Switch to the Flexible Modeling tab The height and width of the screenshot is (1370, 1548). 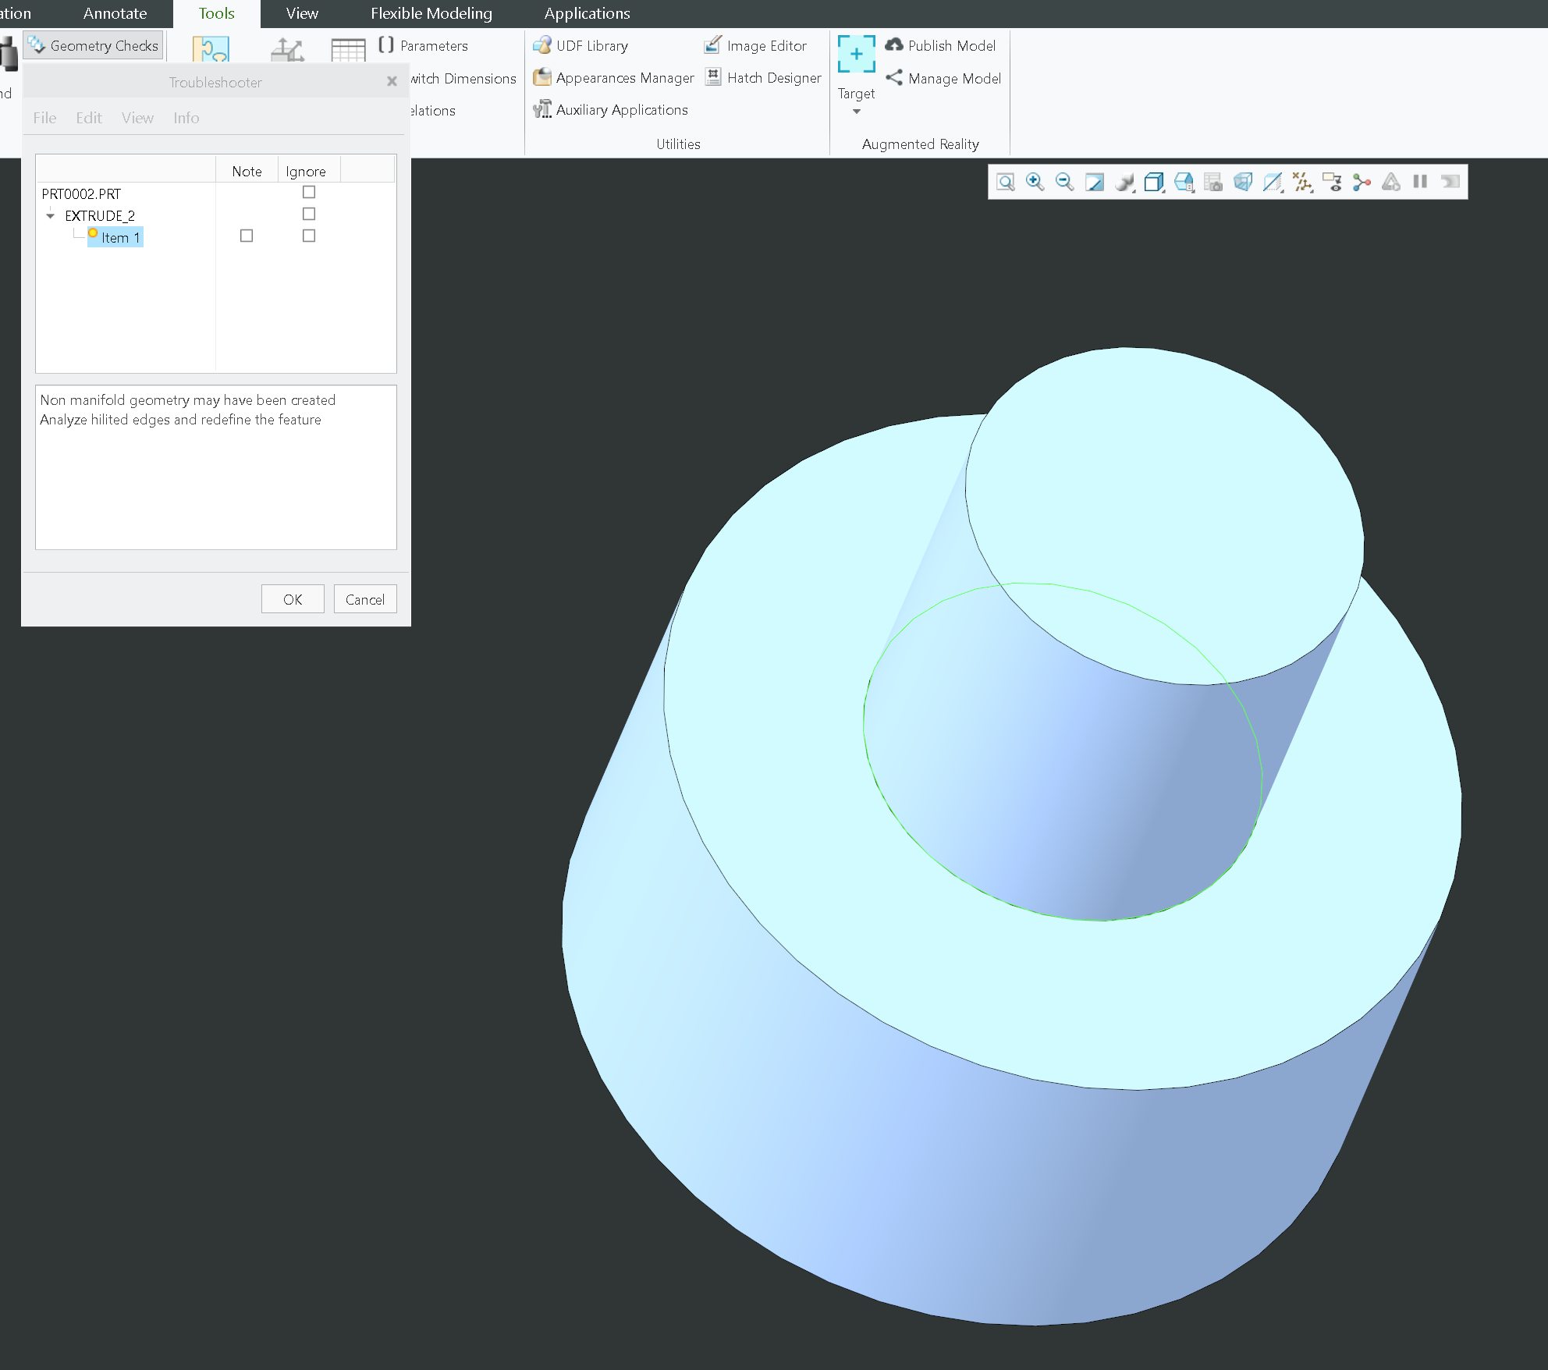pos(431,13)
